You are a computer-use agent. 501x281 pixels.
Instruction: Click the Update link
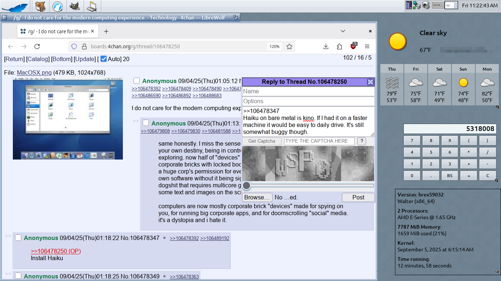pos(85,59)
